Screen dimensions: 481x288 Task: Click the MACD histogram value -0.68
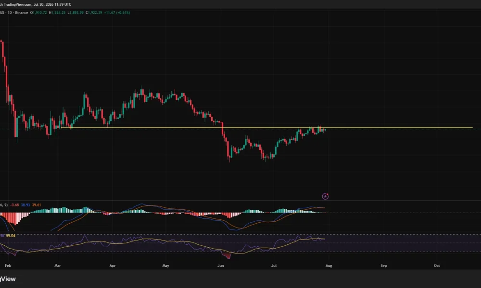(14, 205)
